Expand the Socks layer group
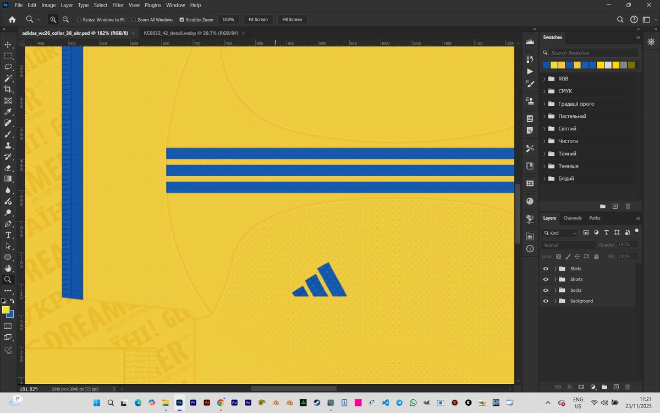 pyautogui.click(x=555, y=290)
